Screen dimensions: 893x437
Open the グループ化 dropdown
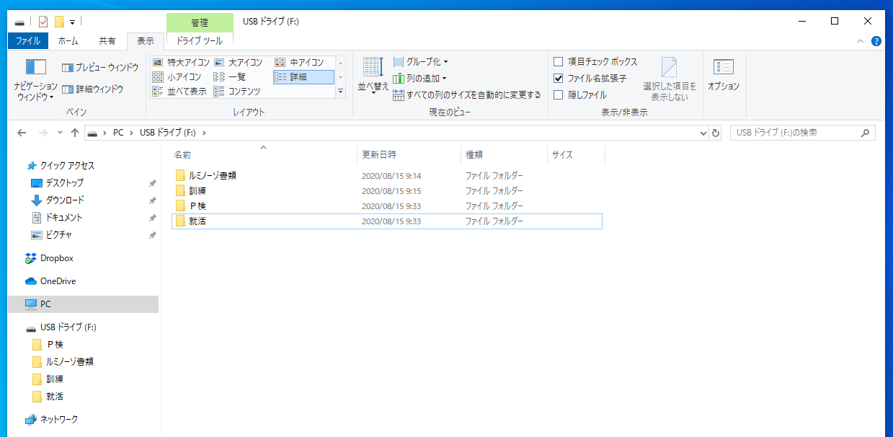click(421, 62)
